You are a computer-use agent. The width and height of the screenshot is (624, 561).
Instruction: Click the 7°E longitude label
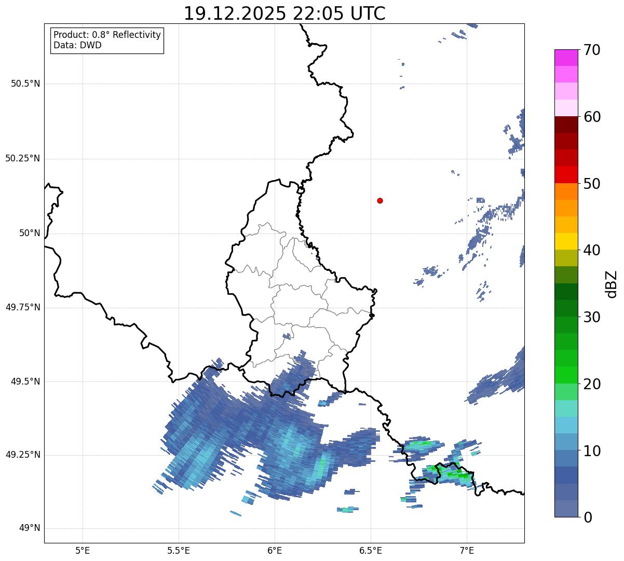(x=467, y=550)
